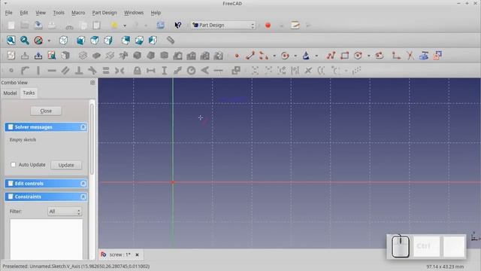Switch to axonometric (isometric) view
The width and height of the screenshot is (481, 271).
click(63, 40)
